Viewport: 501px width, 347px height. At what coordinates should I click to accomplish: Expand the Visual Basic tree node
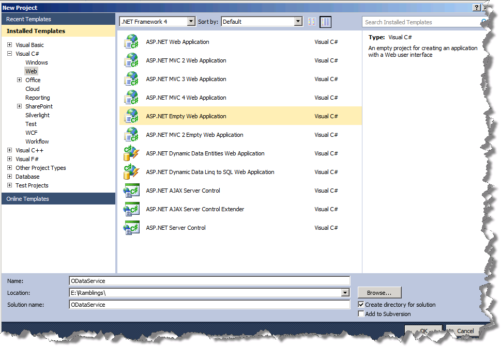point(10,45)
